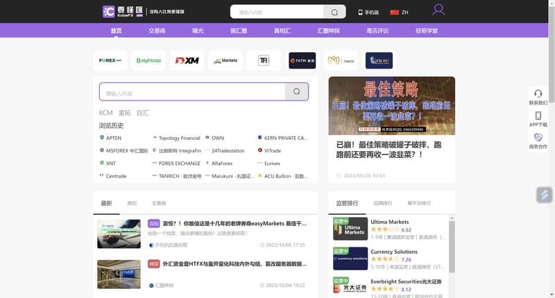
Task: Open the Ultima Markets ranking logo
Action: coord(350,229)
